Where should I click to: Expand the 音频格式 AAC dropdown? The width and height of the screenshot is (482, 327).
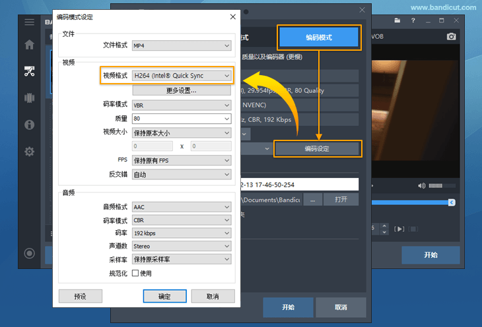click(182, 207)
